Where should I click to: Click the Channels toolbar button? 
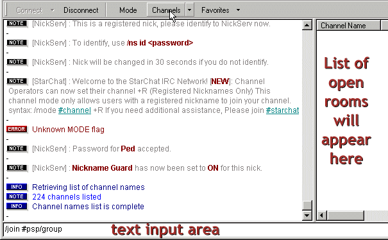click(166, 10)
